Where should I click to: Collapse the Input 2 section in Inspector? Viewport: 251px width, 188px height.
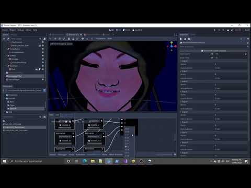point(185,81)
